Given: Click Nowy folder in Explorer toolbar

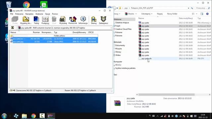Looking at the screenshot, I should [172, 14].
